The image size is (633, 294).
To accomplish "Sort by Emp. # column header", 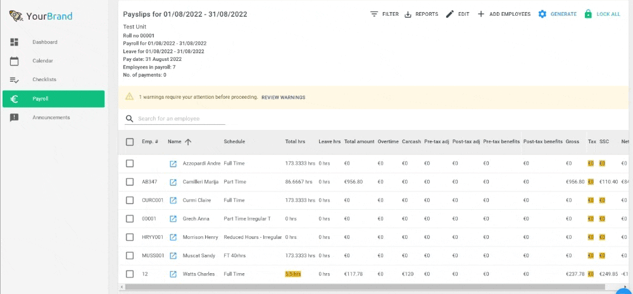I will click(150, 142).
